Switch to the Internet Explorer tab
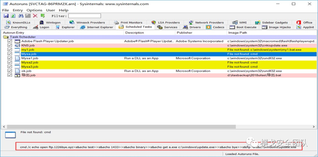This screenshot has width=318, height=157. 96,27
